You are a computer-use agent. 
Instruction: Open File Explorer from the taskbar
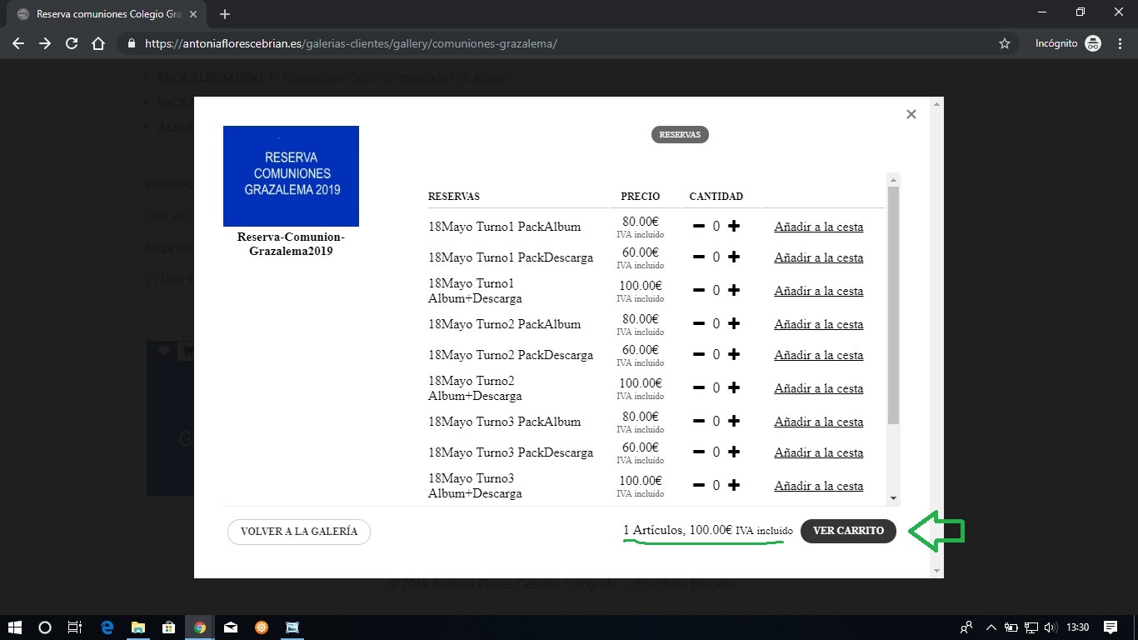[137, 627]
